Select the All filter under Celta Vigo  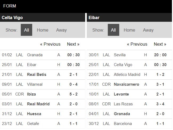coord(26,30)
